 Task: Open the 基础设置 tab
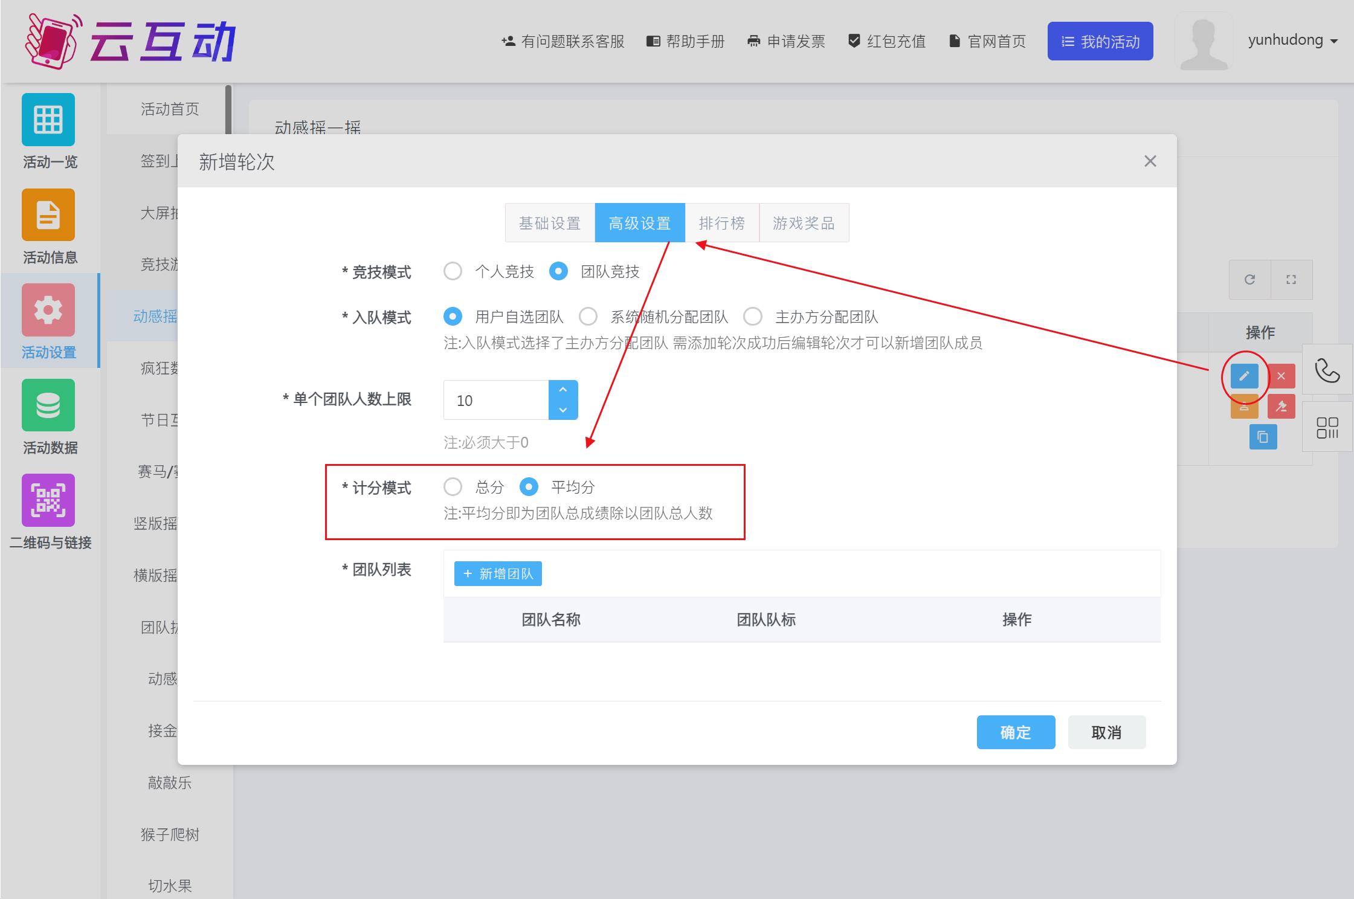549,222
